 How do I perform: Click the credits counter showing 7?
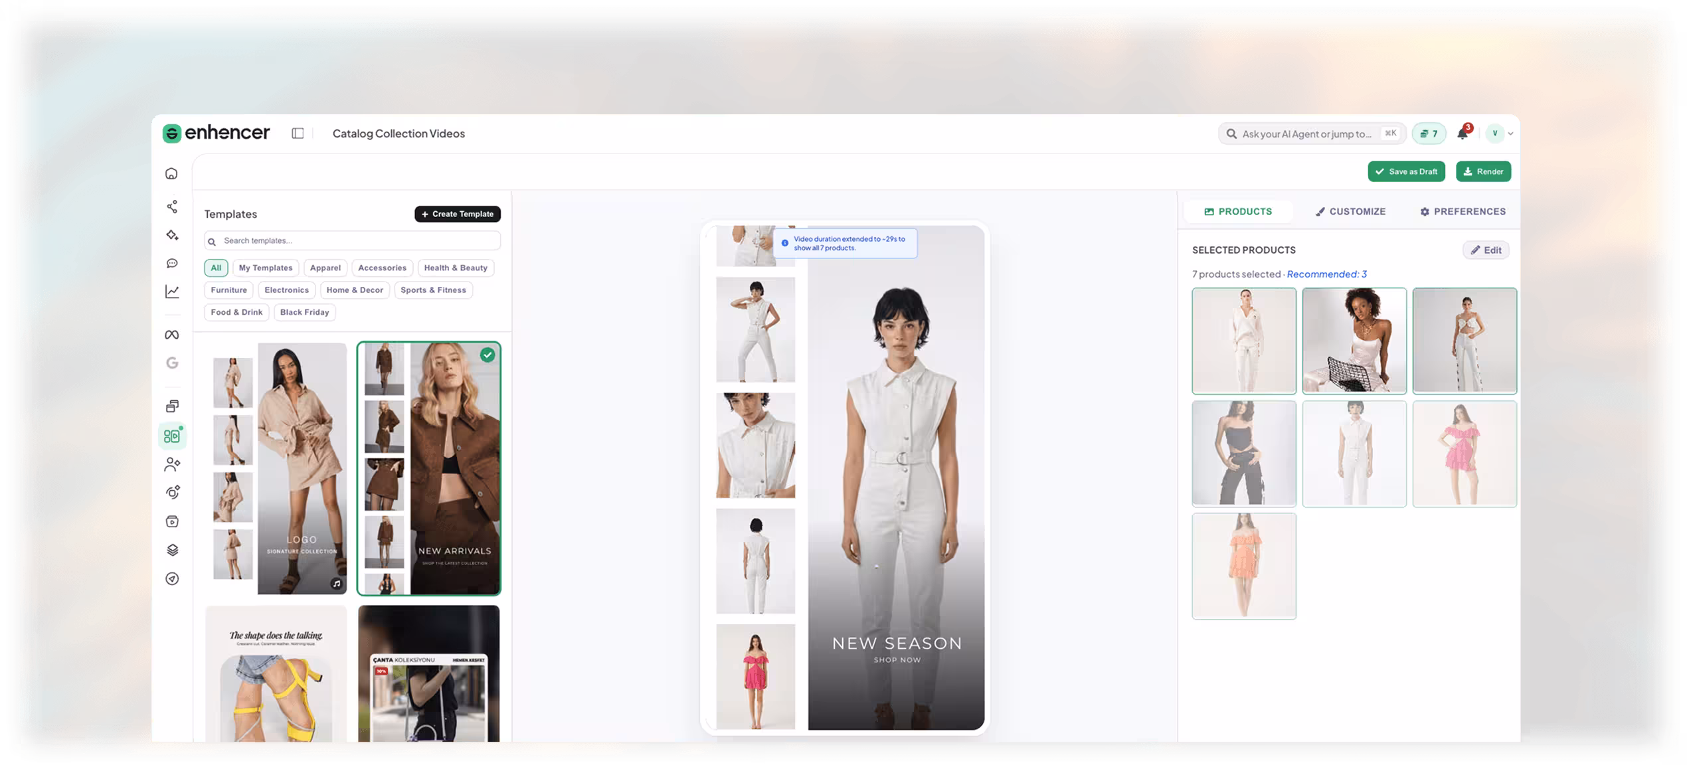coord(1429,133)
